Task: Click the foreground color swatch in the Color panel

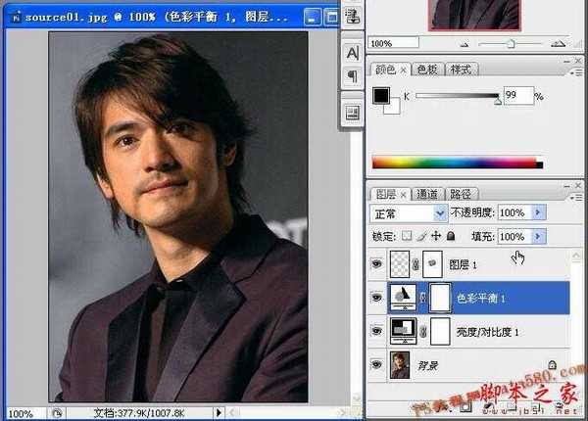Action: (x=382, y=96)
